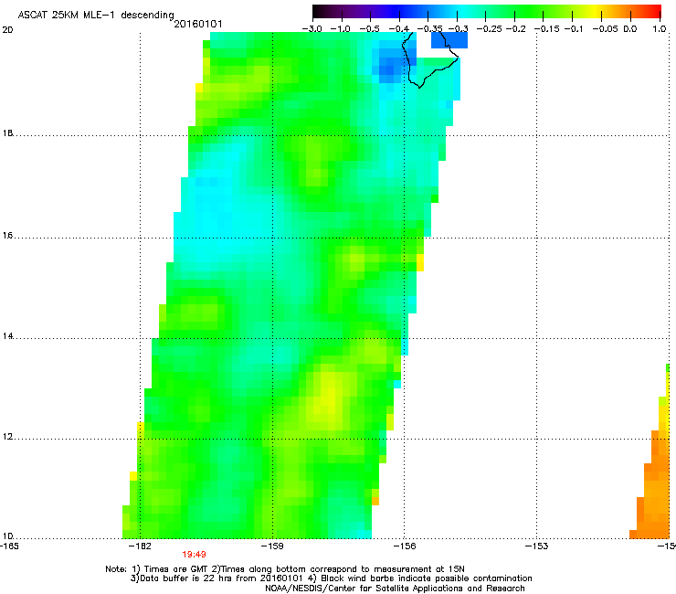
Task: Click the color bar label 1.0
Action: pos(660,29)
